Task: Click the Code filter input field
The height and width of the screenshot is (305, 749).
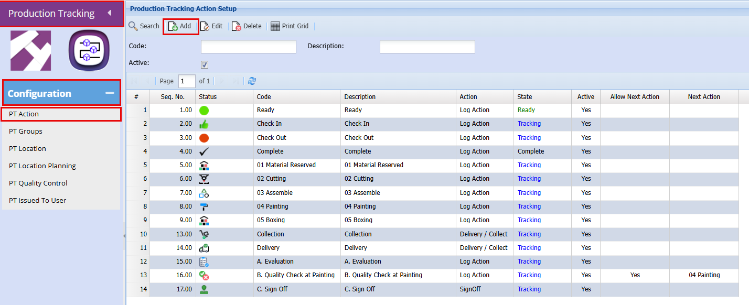Action: pos(249,47)
